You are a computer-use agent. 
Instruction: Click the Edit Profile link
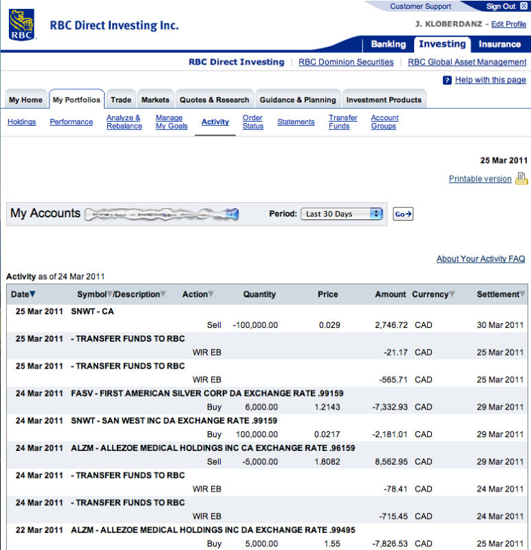pos(508,24)
